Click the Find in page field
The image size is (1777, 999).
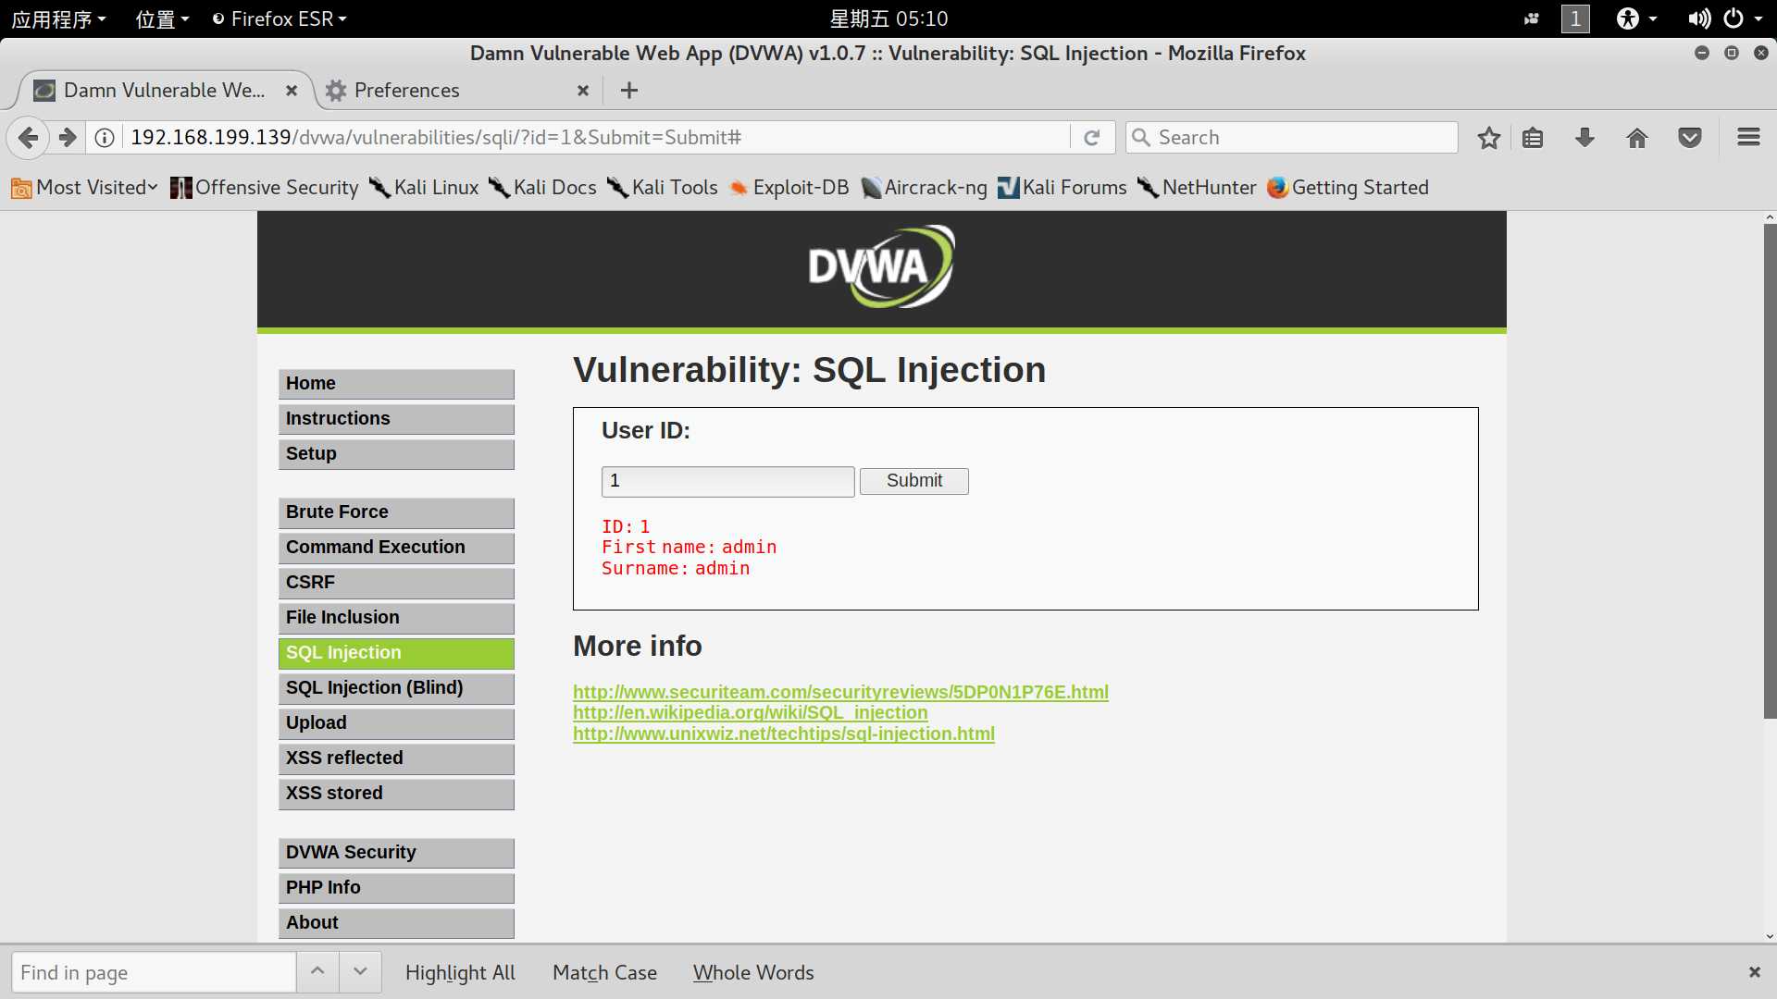point(154,972)
